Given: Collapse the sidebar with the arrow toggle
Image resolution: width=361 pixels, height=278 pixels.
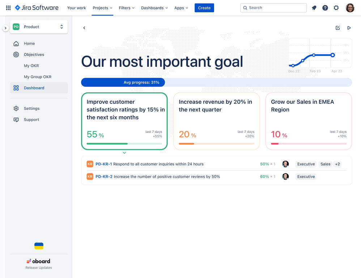Looking at the screenshot, I should click(x=5, y=27).
